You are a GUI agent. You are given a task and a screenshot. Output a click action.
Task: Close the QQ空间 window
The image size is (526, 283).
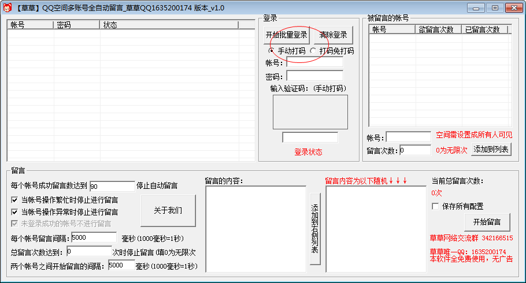click(514, 8)
